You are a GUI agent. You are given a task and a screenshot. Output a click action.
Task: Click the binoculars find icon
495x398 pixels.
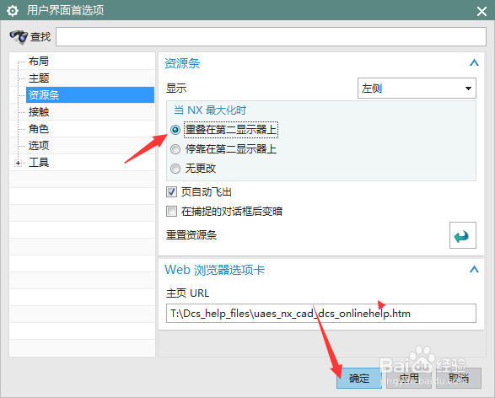tap(19, 37)
